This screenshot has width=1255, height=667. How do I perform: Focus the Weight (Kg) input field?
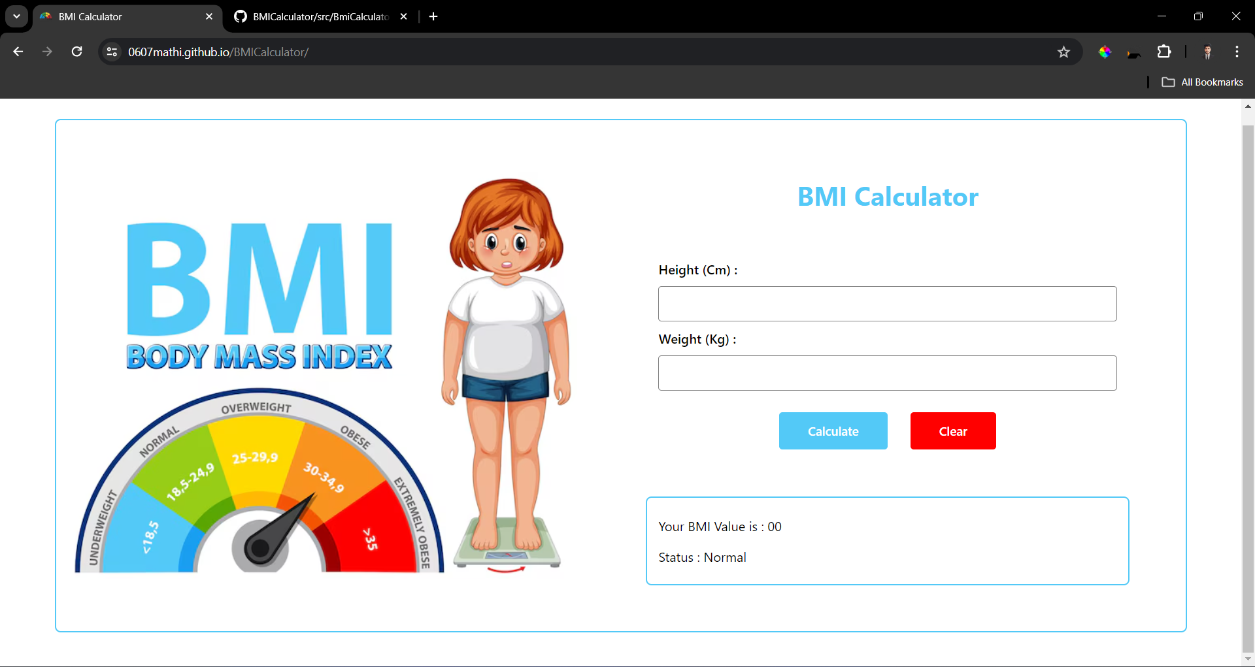pyautogui.click(x=887, y=373)
